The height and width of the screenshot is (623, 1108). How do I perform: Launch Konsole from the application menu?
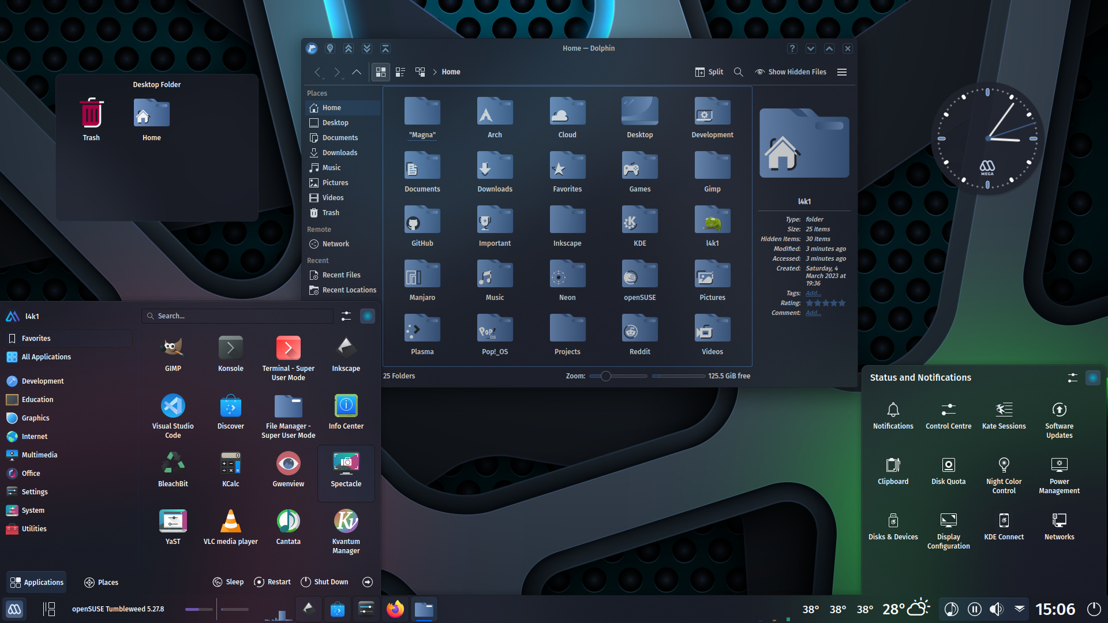pyautogui.click(x=231, y=354)
